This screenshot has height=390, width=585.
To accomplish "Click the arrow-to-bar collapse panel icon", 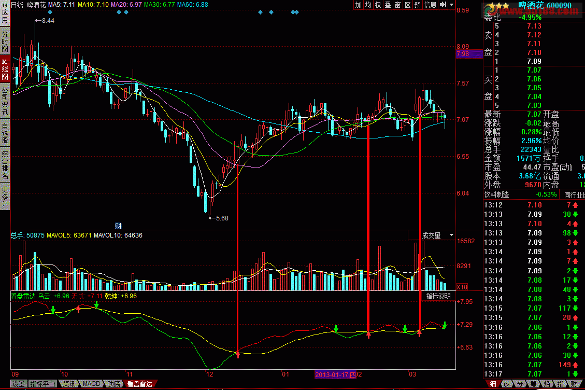I will [x=443, y=5].
